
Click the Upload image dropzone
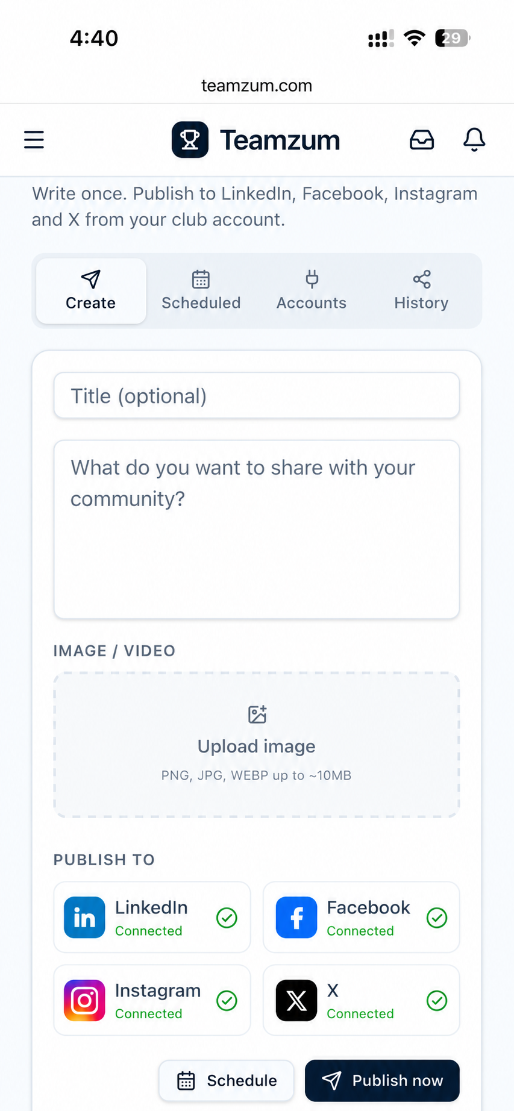(x=257, y=745)
